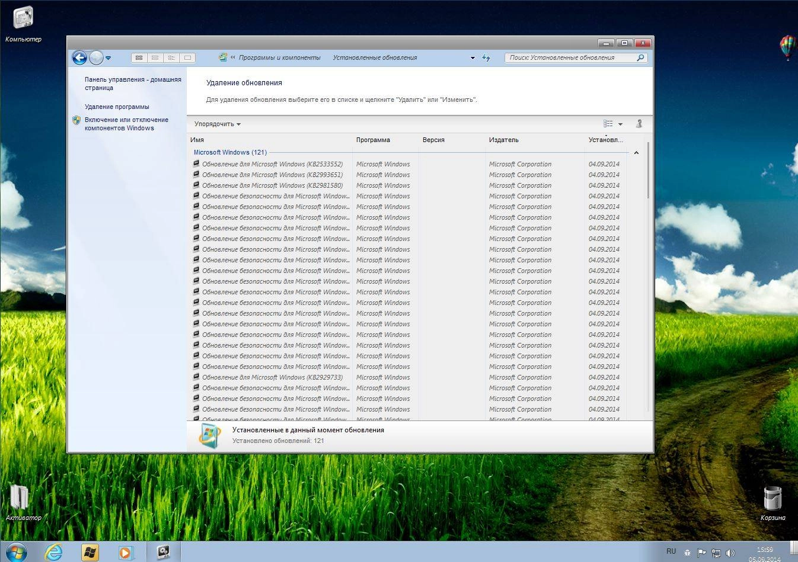Open the address bar history dropdown
Screen dimensions: 798x562
473,58
